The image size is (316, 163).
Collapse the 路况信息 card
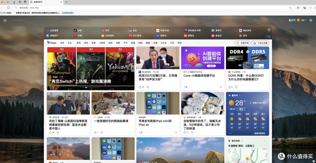pyautogui.click(x=265, y=141)
